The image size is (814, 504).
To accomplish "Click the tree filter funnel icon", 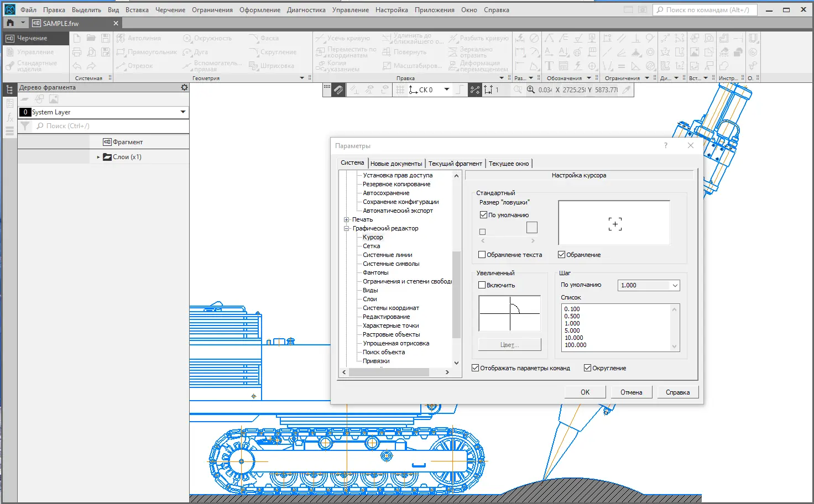I will tap(25, 126).
